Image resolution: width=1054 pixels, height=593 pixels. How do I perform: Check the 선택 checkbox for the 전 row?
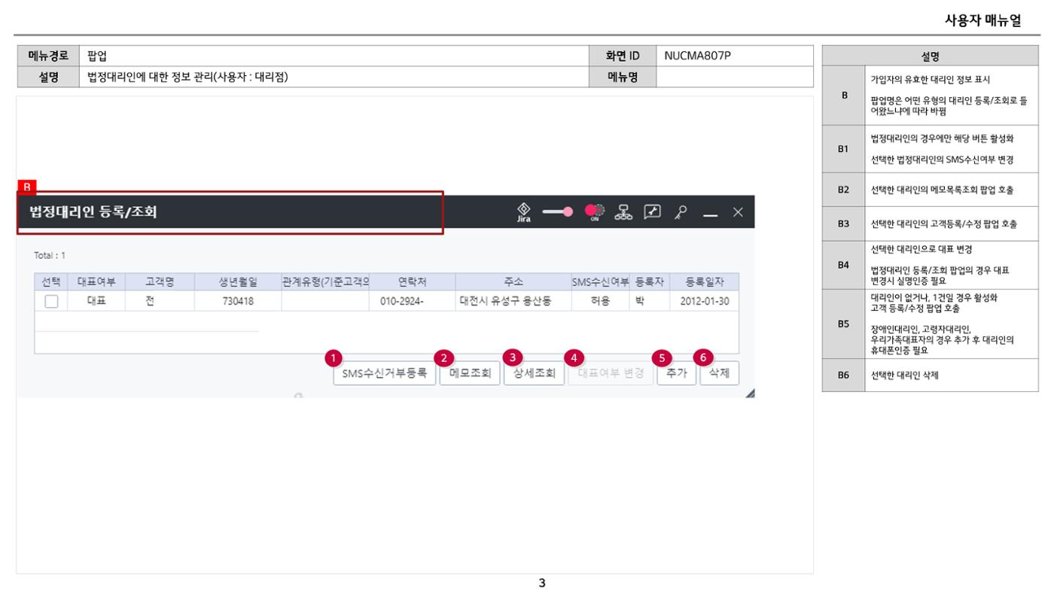click(51, 301)
